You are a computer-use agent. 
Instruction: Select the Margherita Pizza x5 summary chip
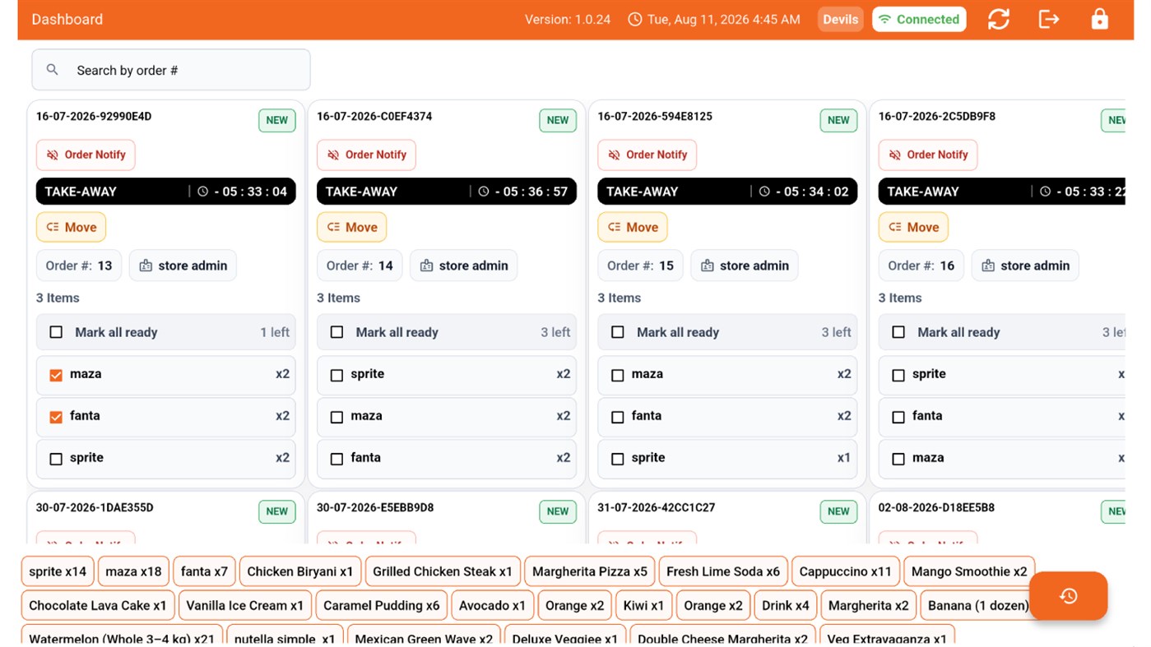(x=589, y=571)
